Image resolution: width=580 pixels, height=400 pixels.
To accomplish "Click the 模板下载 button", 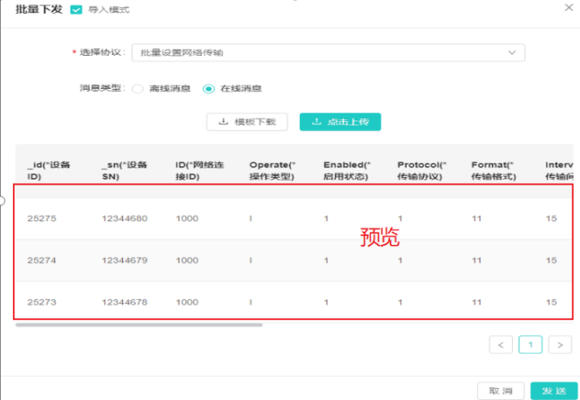I will click(246, 122).
